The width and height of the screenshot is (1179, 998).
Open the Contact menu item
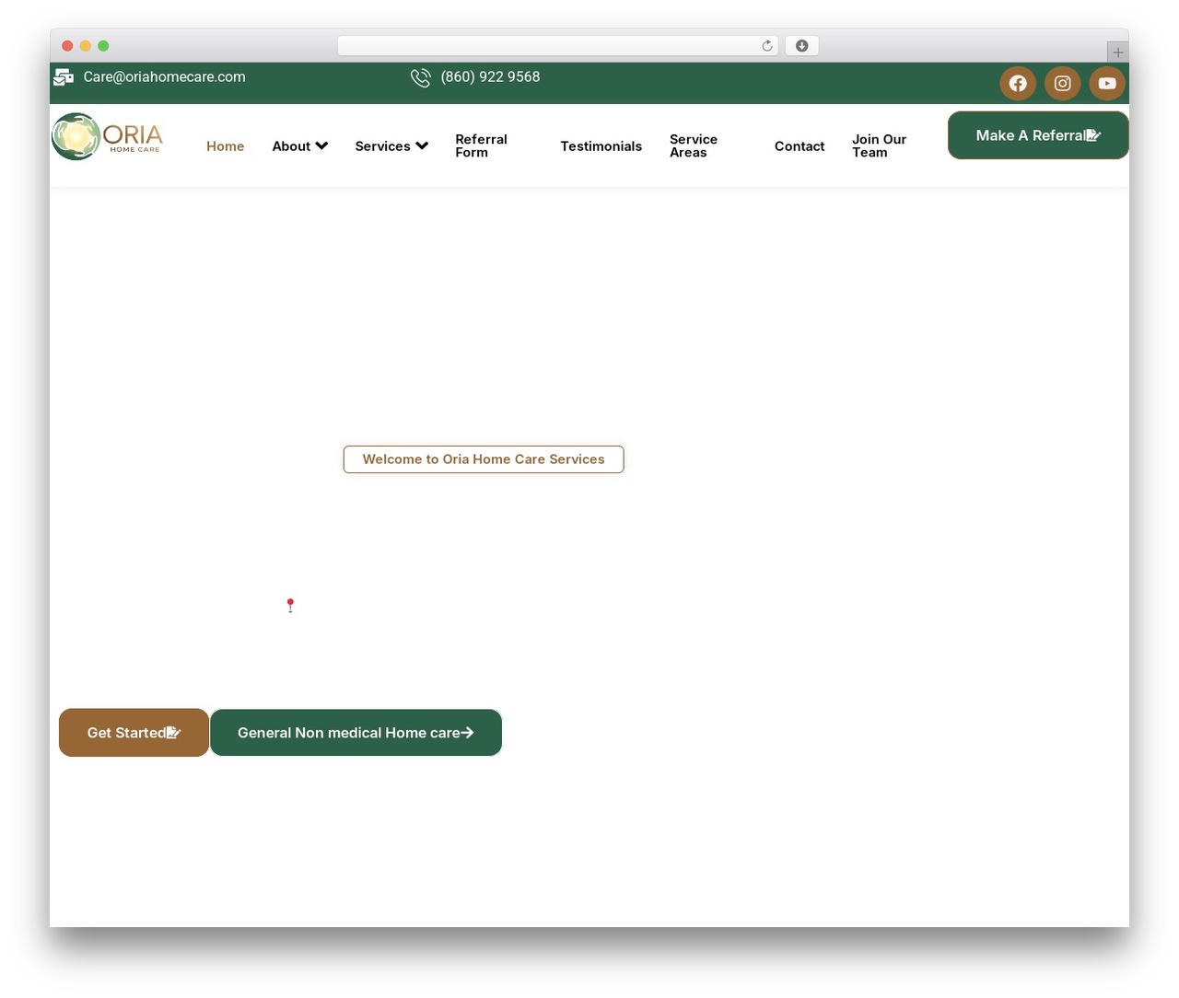point(800,146)
